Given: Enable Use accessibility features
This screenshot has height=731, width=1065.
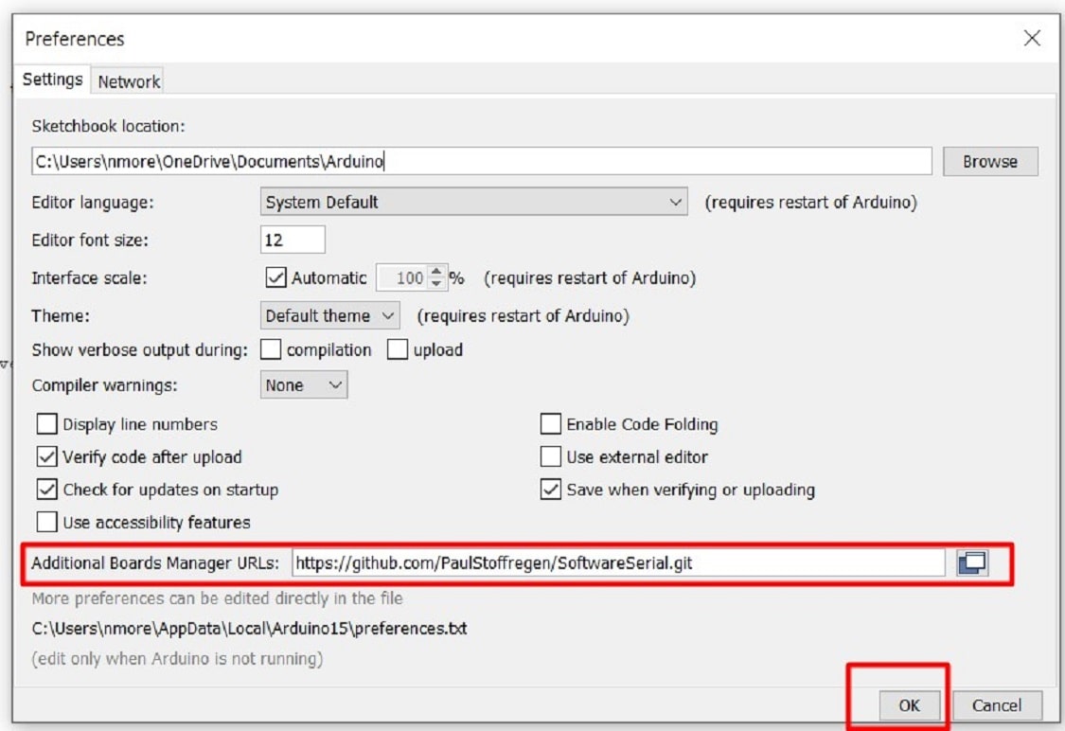Looking at the screenshot, I should [x=47, y=522].
